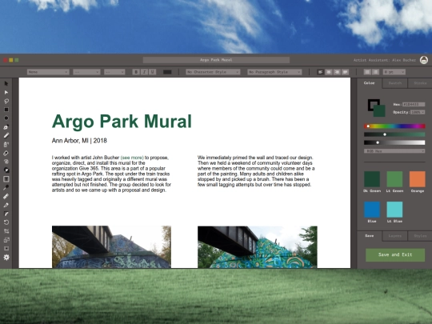432x324 pixels.
Task: Choose the lasso tool in the toolbar
Action: click(6, 101)
